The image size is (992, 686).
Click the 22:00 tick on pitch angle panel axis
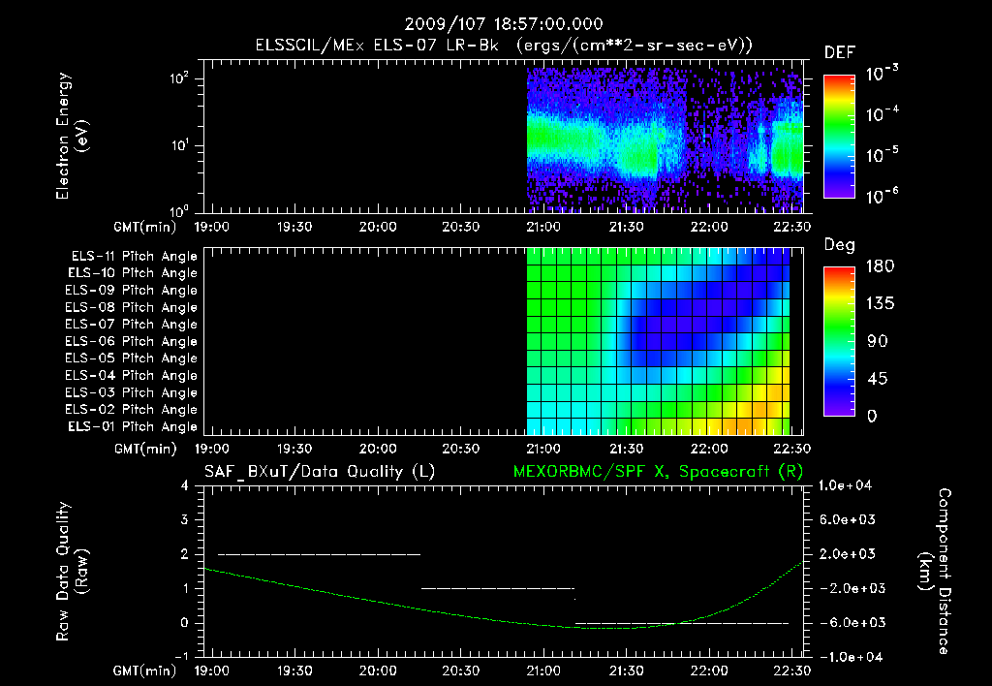(709, 449)
